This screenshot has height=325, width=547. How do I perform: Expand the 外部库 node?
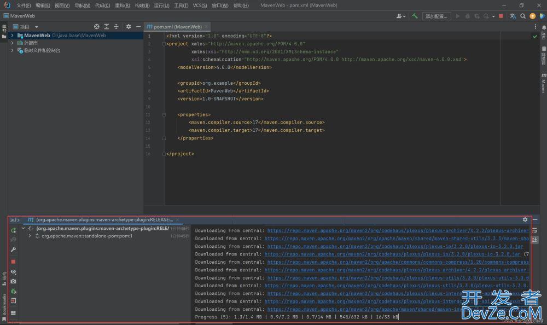tap(12, 43)
